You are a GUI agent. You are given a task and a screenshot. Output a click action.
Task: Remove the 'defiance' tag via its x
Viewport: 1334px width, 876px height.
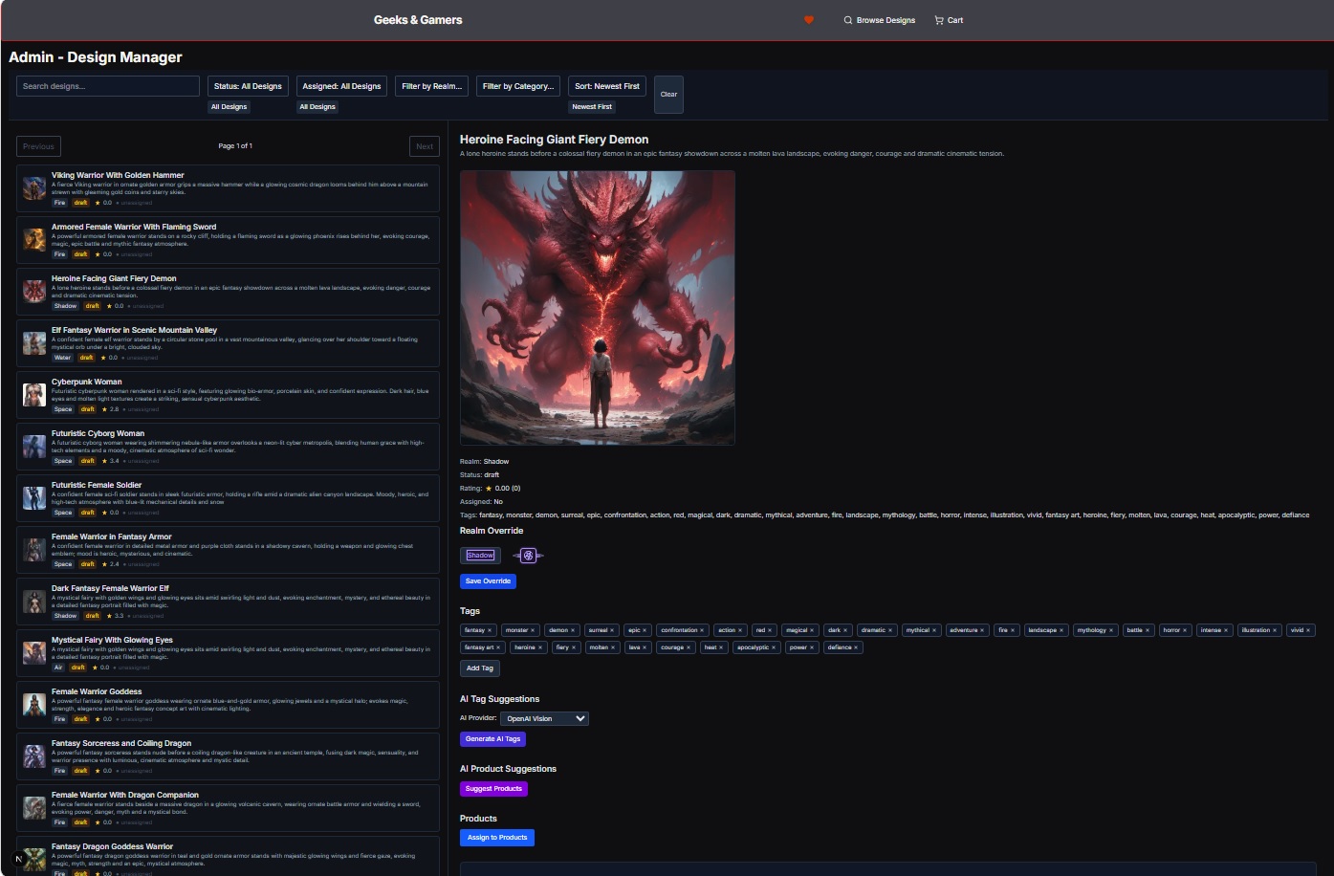pos(856,647)
